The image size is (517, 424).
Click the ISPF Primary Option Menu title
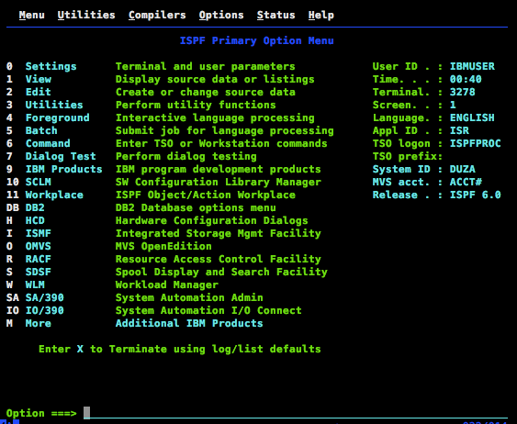click(257, 41)
